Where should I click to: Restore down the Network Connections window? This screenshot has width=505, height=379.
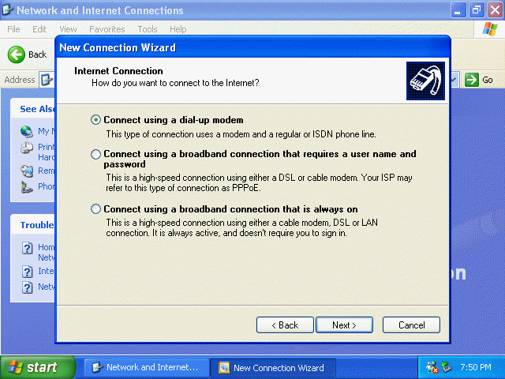pos(477,10)
